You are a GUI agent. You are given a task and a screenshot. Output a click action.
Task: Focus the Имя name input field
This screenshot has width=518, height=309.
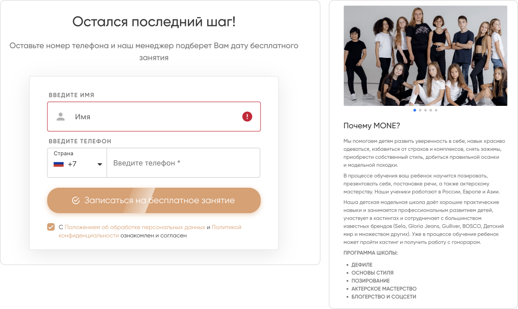coord(154,117)
